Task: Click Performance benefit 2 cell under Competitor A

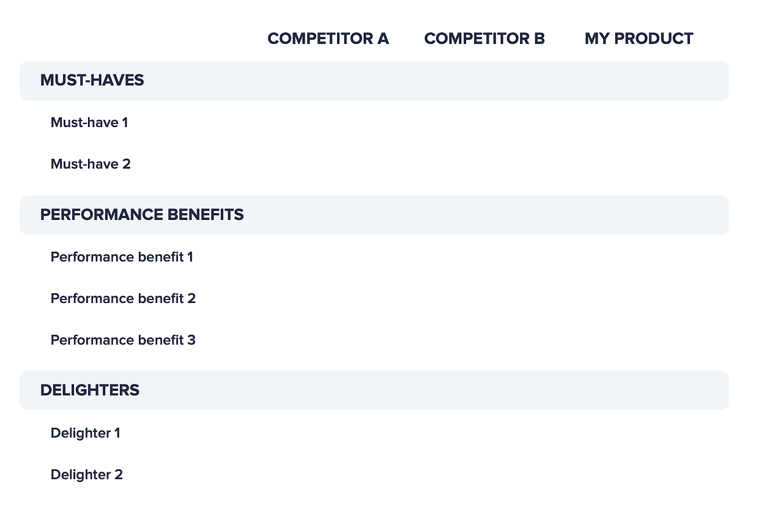Action: tap(328, 298)
